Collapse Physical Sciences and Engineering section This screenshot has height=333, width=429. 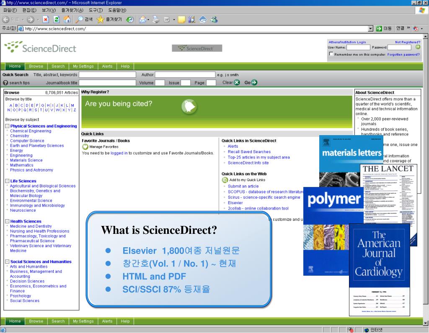coord(8,126)
